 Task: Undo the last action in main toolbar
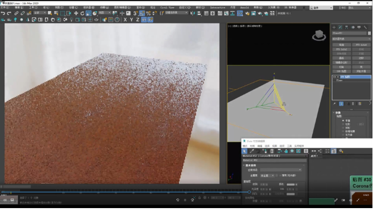point(3,13)
